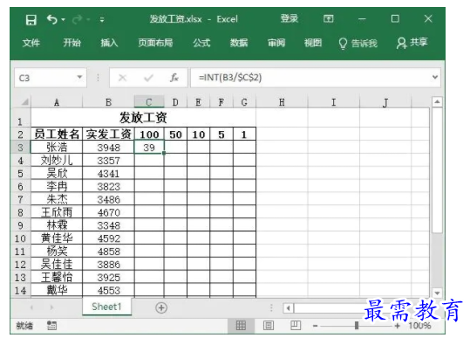Switch to Normal view icon
This screenshot has height=338, width=470.
241,325
